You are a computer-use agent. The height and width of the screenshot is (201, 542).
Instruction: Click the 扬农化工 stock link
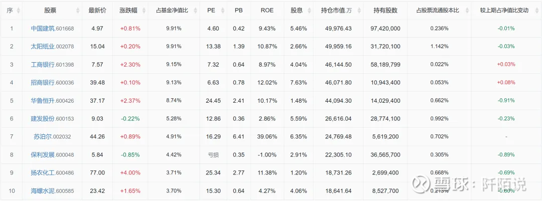[43, 173]
